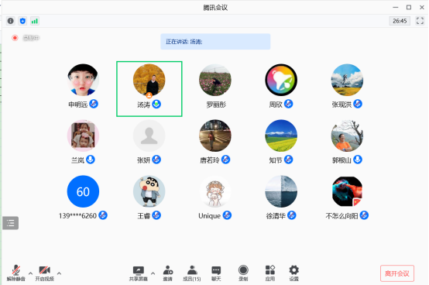
Task: Select 徐清华's sea avatar
Action: click(281, 191)
